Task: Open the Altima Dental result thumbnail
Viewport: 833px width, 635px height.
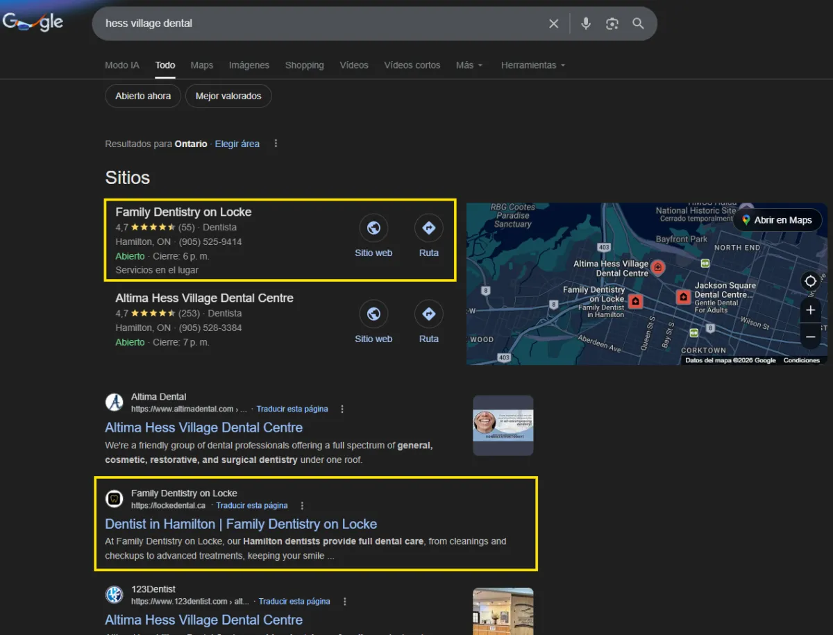Action: click(503, 425)
